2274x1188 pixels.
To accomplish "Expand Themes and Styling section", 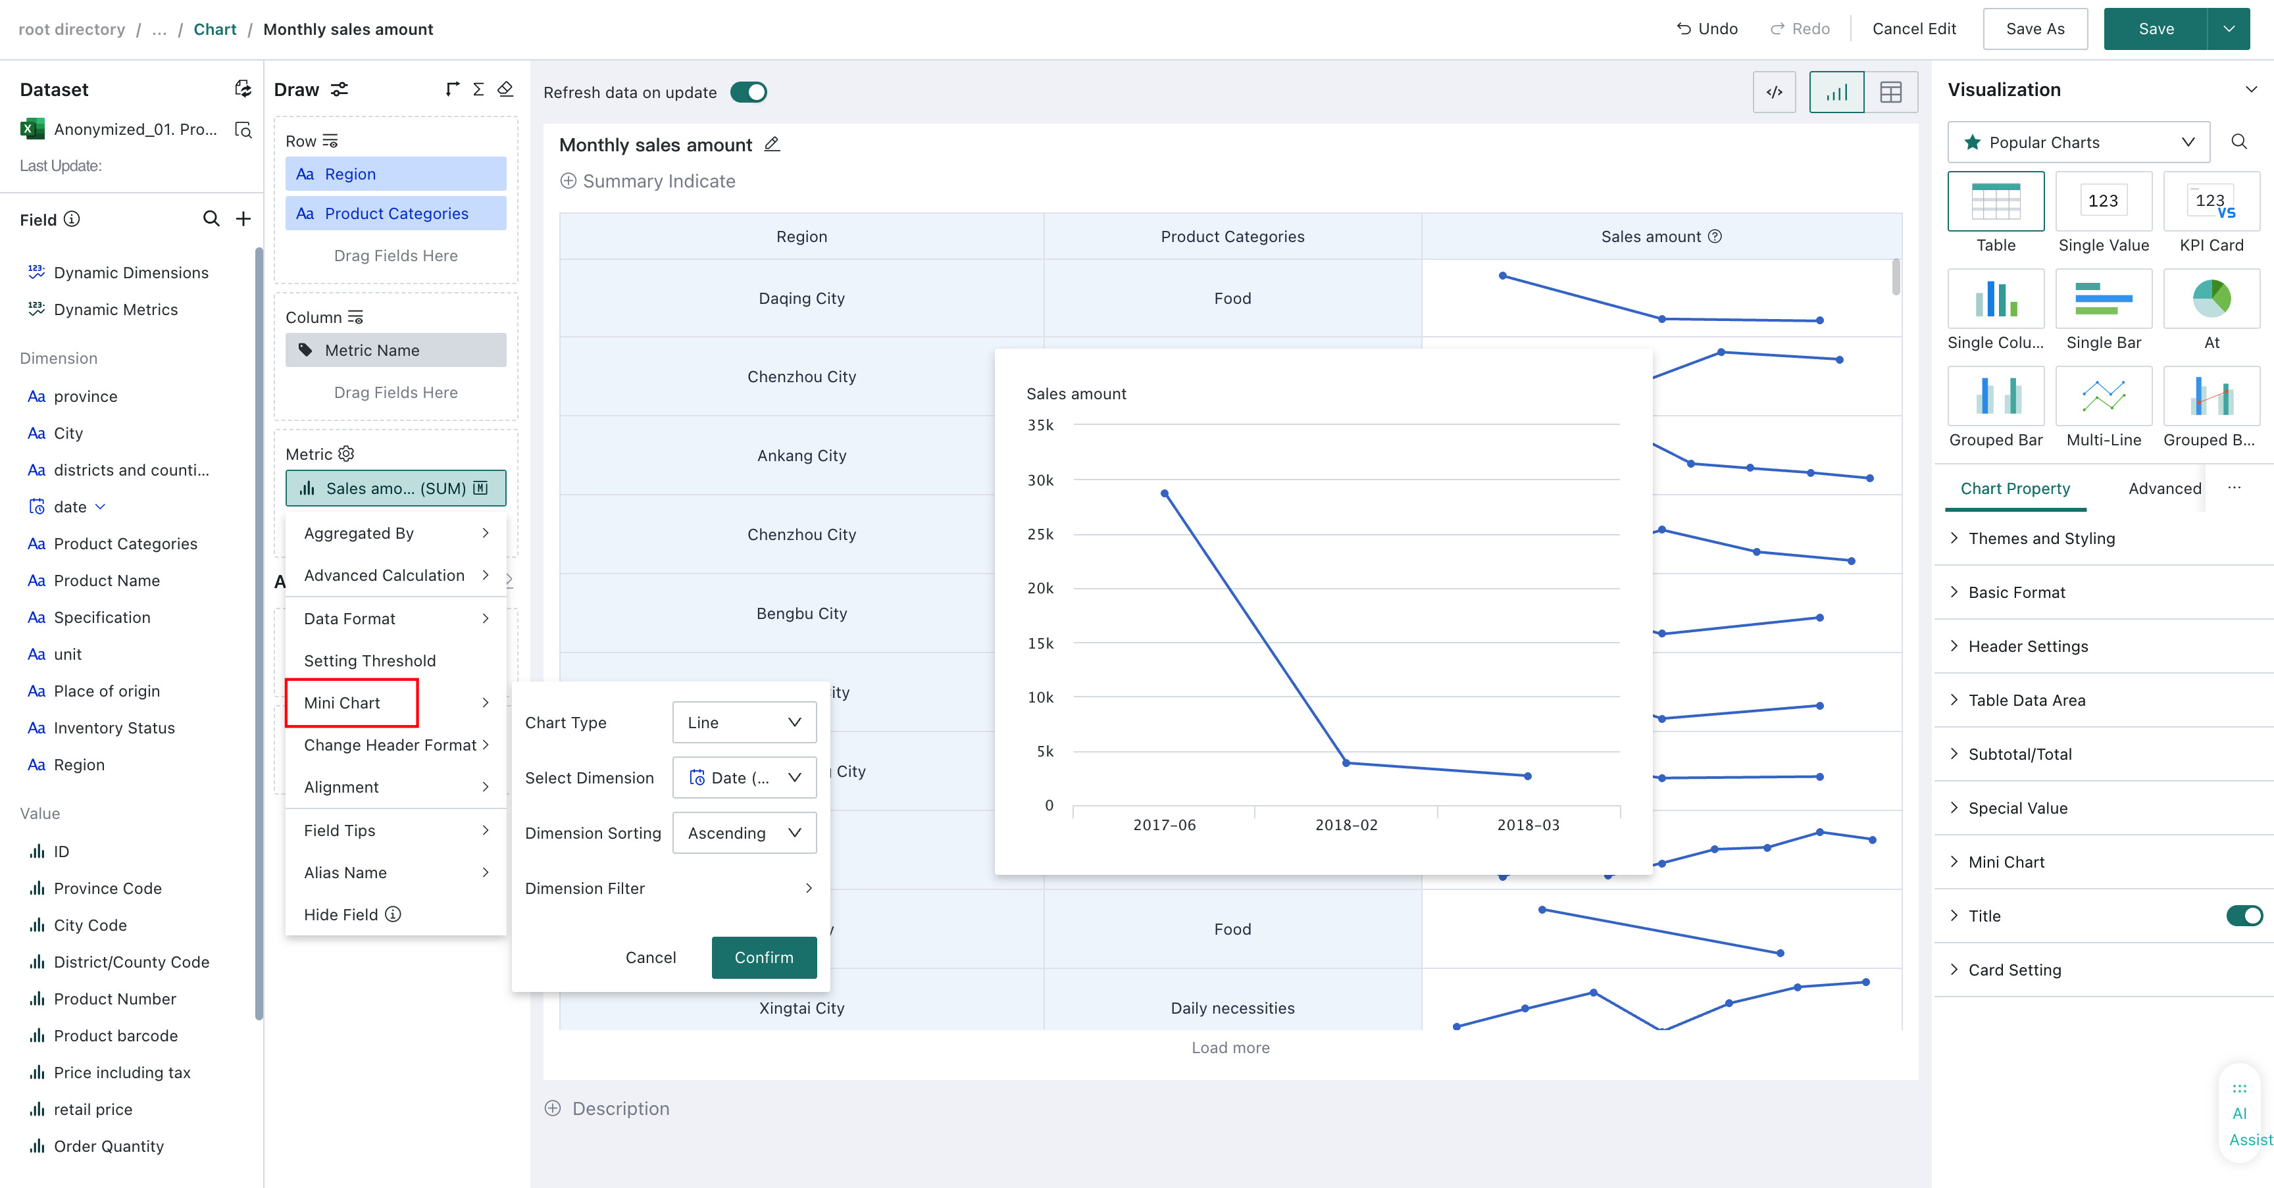I will (2041, 538).
